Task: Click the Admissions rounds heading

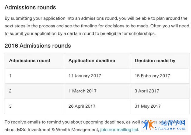Action: (x=30, y=7)
